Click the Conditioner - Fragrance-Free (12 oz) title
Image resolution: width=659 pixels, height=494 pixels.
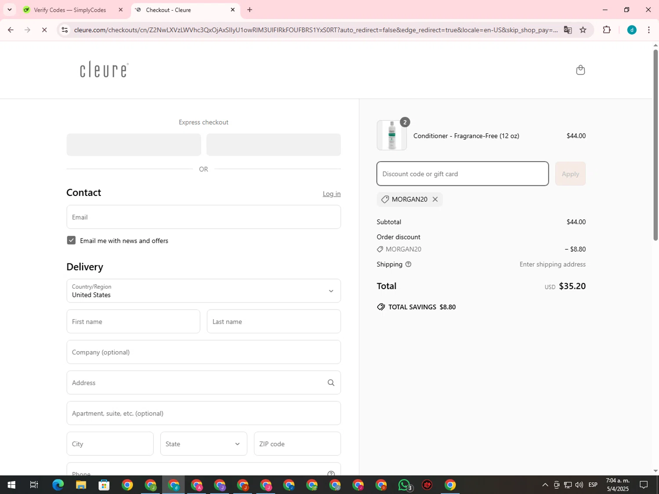(466, 136)
